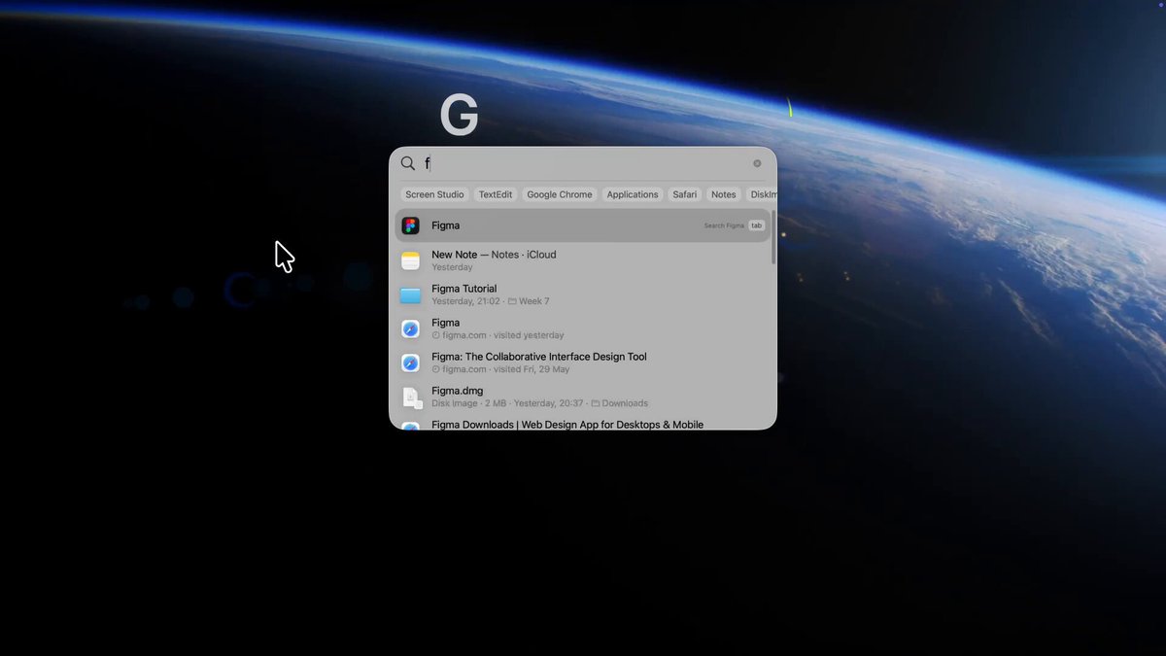The width and height of the screenshot is (1166, 656).
Task: Click Safari icon beside Collaborative Interface Design Tool
Action: tap(411, 363)
